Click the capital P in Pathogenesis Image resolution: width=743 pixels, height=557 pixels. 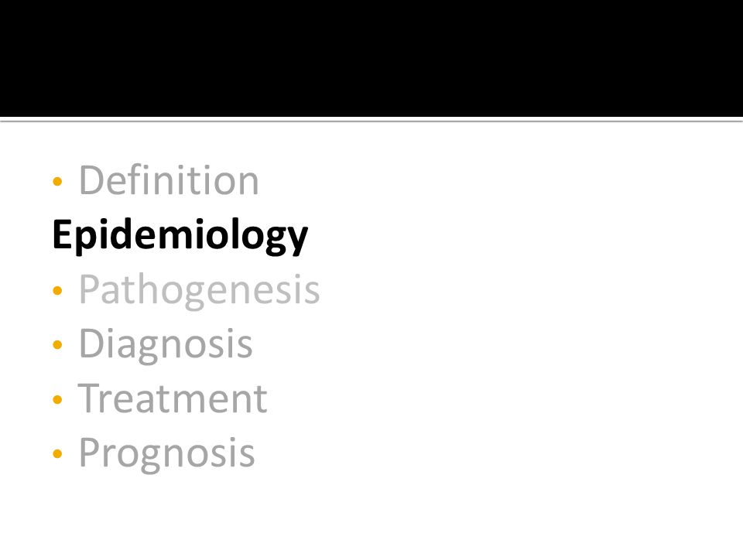pos(89,289)
